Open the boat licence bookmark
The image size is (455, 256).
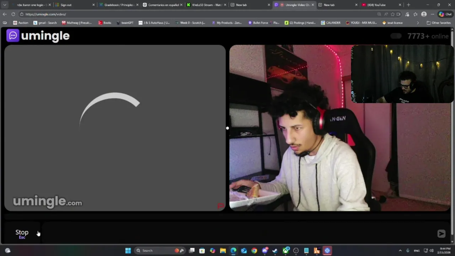(392, 23)
